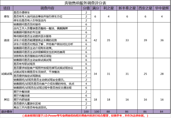
Task: Select the 项目 header cell
Action: (x=7, y=8)
